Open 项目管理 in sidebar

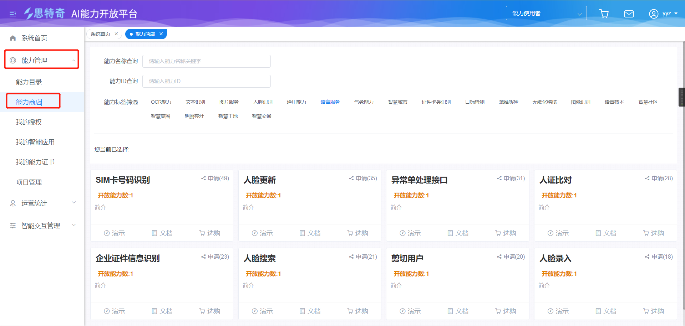point(29,182)
